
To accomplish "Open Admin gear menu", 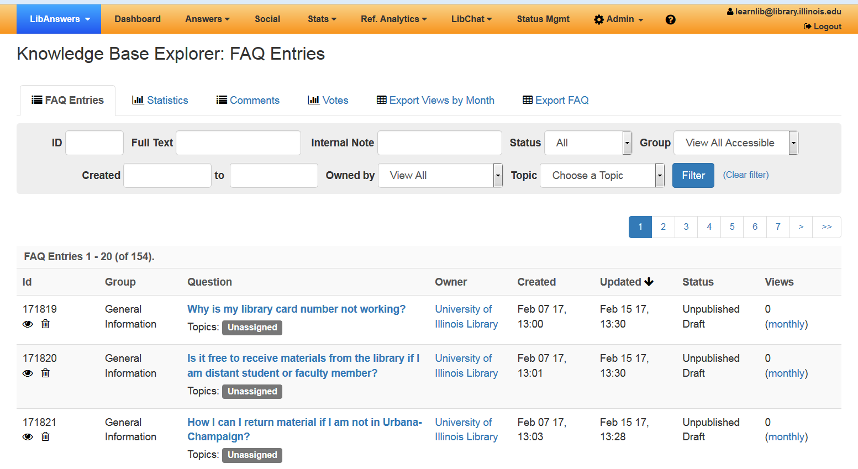I will click(x=618, y=19).
